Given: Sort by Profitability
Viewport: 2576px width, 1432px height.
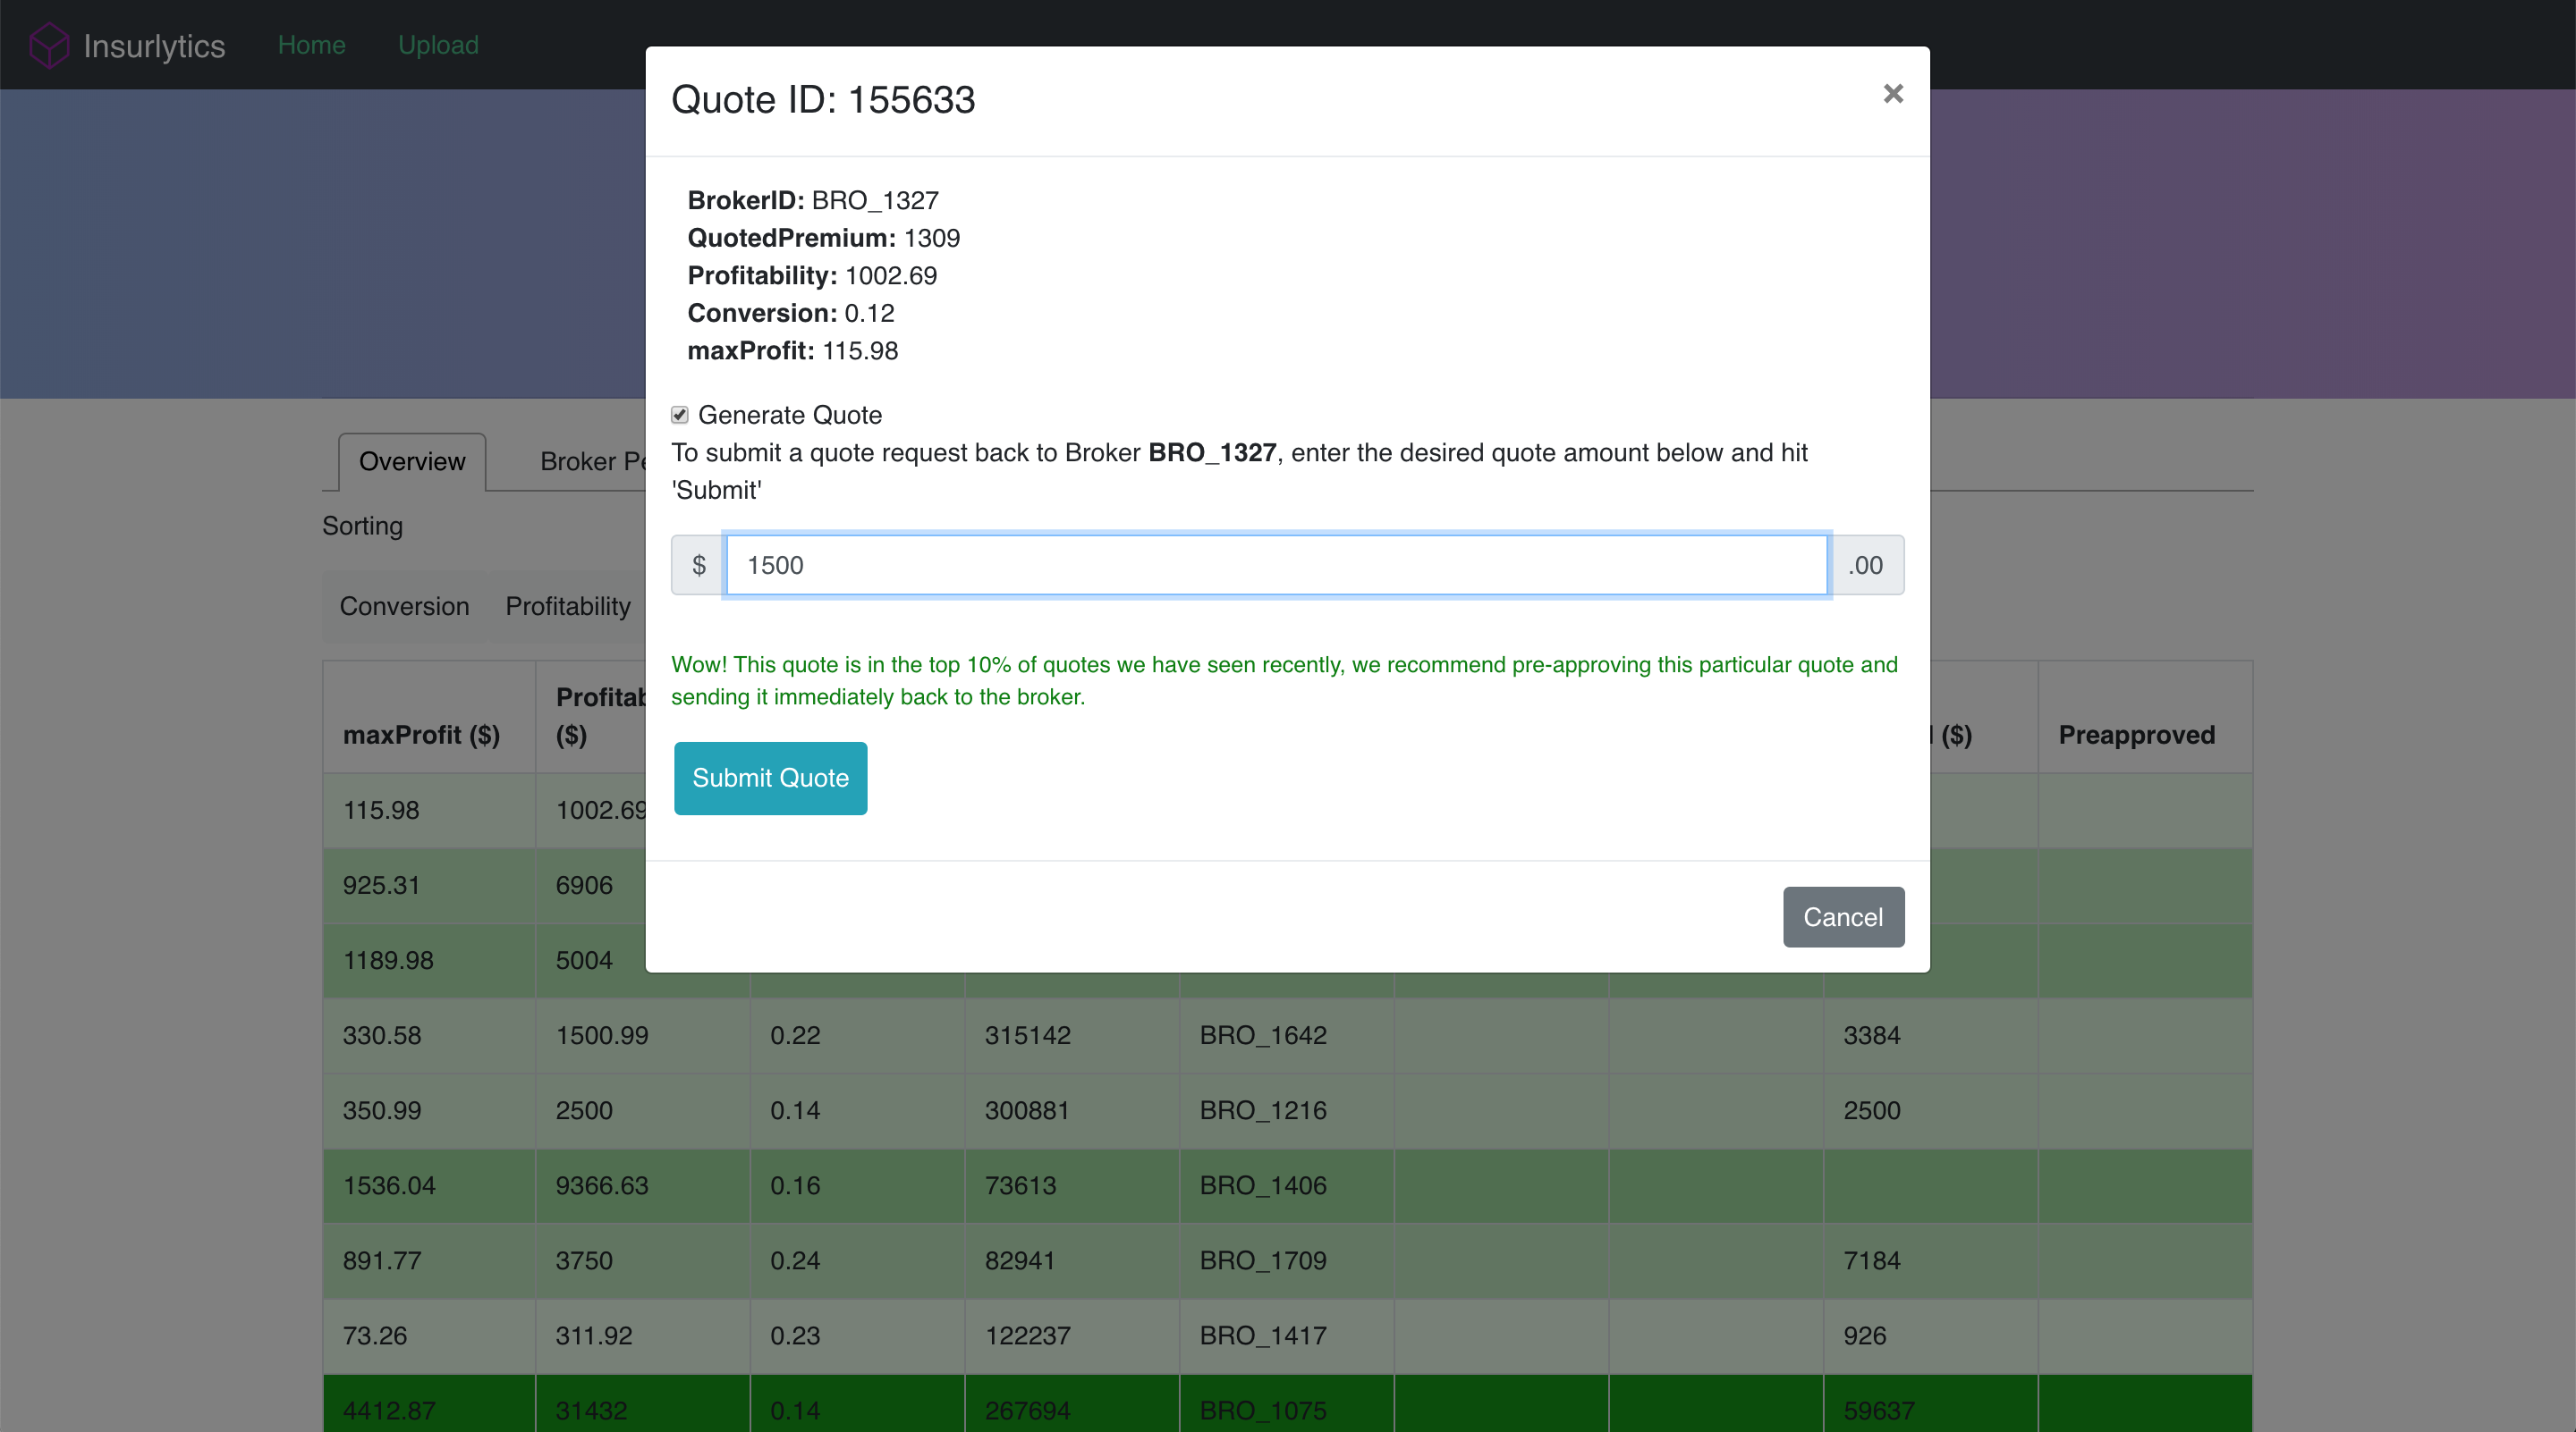Looking at the screenshot, I should click(x=568, y=607).
